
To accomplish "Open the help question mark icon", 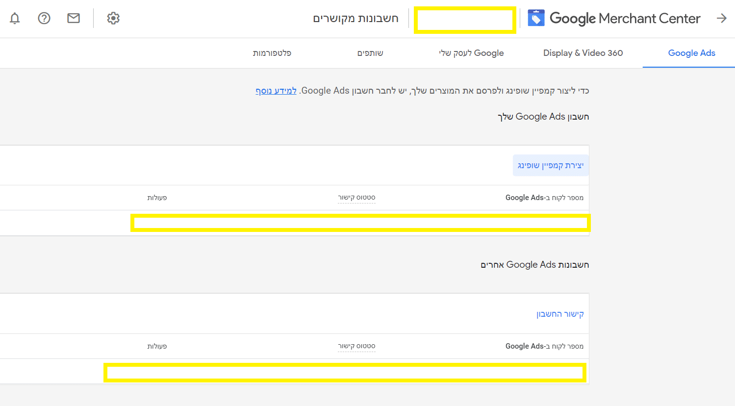I will (44, 19).
